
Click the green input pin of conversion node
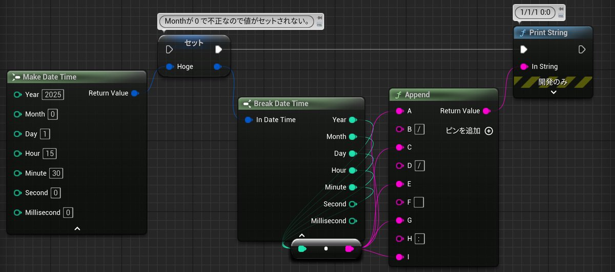(302, 249)
